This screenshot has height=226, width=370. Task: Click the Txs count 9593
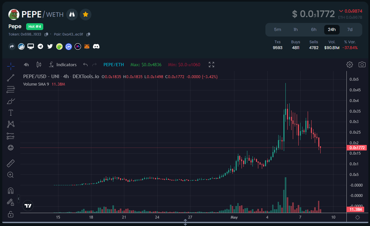point(278,48)
